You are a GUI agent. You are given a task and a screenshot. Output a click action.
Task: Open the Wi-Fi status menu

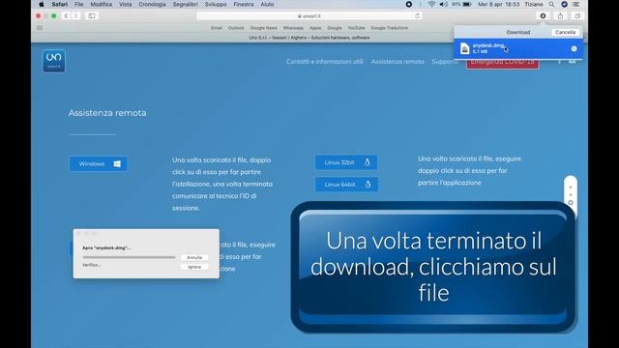pos(431,4)
